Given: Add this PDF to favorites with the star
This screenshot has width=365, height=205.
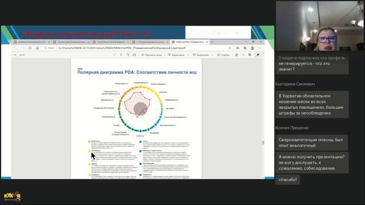Looking at the screenshot, I should 230,48.
